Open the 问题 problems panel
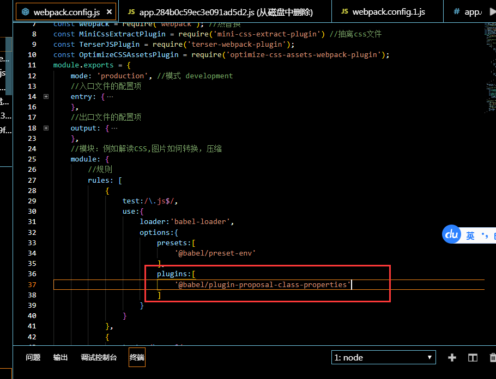This screenshot has height=379, width=496. point(33,357)
